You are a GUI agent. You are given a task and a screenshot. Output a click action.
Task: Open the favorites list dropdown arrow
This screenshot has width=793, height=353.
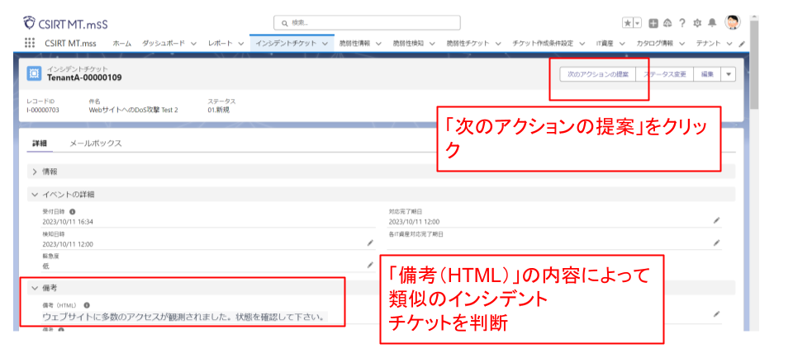point(637,23)
